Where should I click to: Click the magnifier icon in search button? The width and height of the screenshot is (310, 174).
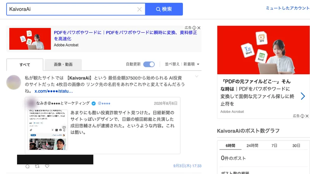coord(158,9)
